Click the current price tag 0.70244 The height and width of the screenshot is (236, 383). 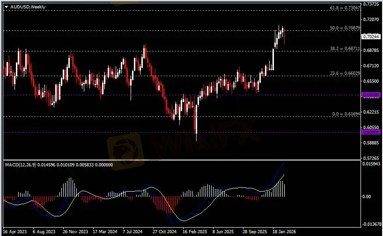371,36
